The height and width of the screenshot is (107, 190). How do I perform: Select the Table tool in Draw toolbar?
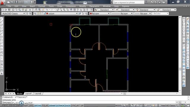[x=2, y=71]
